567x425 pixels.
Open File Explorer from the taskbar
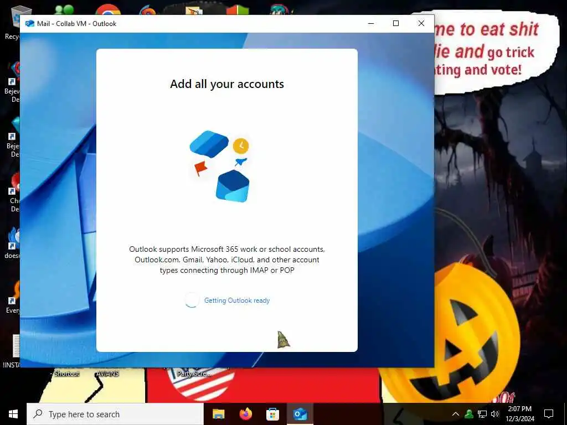click(218, 414)
